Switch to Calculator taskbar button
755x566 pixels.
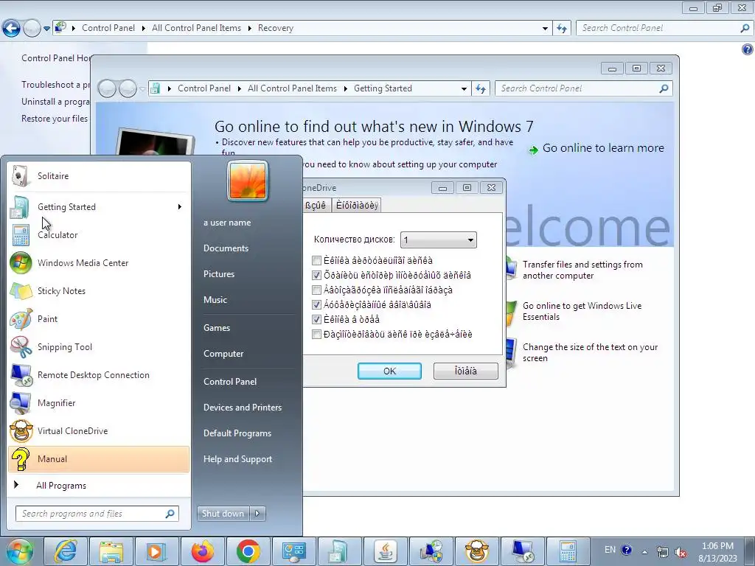coord(568,551)
